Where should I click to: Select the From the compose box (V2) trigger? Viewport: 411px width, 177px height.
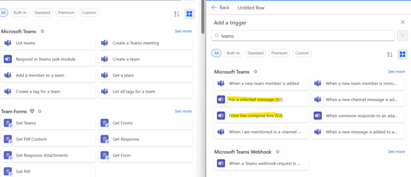point(261,116)
